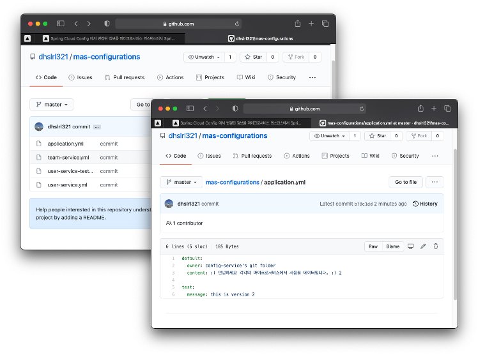Viewport: 478px width, 355px height.
Task: Open Unwatch dropdown in the back window
Action: point(204,57)
